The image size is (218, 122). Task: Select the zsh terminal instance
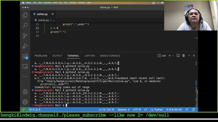(162, 56)
